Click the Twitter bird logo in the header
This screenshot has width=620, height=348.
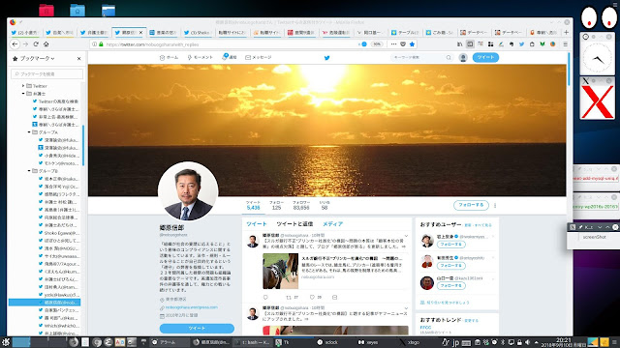tap(327, 58)
